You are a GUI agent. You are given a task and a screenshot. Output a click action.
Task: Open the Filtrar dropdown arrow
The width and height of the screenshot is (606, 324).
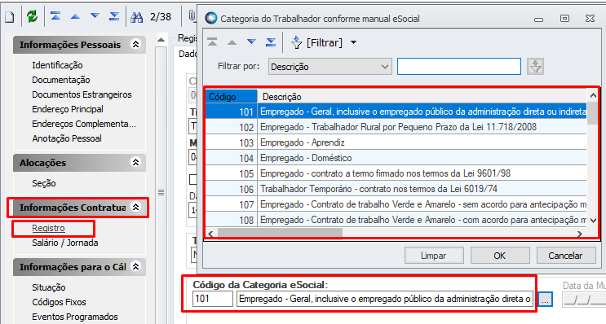point(353,42)
